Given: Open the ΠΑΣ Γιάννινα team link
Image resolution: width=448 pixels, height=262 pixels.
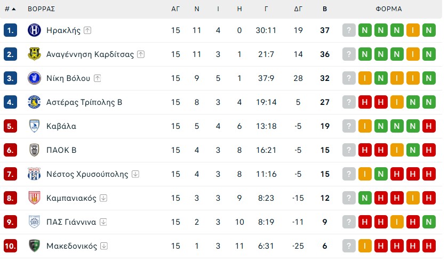Looking at the screenshot, I should click(71, 222).
